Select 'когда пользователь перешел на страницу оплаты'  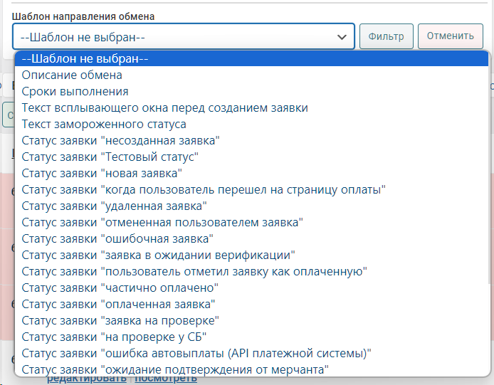click(x=204, y=189)
